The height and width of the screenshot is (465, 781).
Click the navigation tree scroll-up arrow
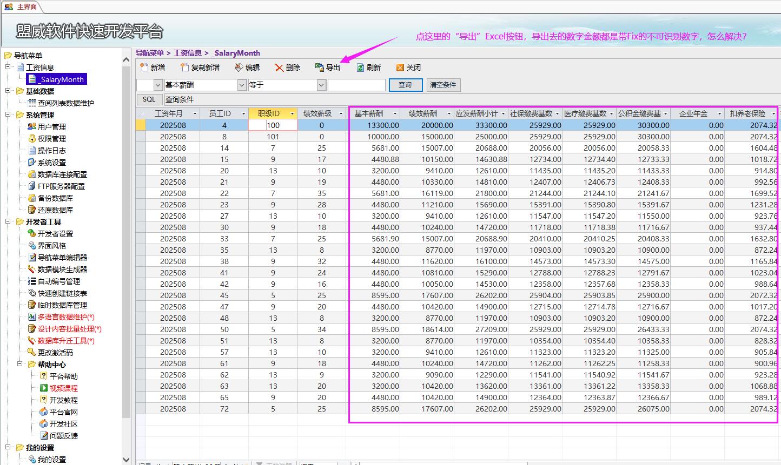[127, 59]
